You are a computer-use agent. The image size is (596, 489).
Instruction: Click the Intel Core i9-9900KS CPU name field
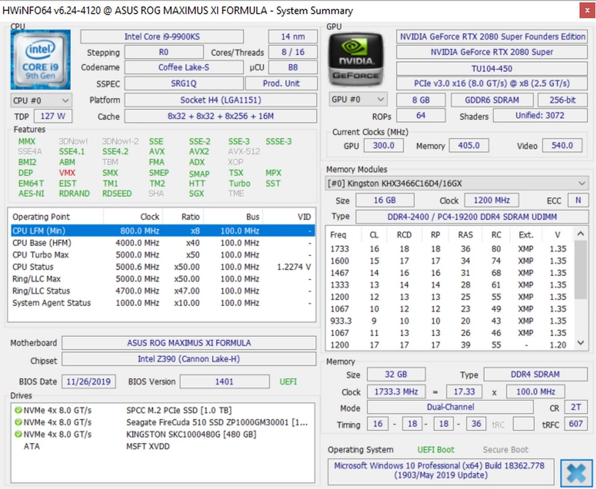[162, 37]
